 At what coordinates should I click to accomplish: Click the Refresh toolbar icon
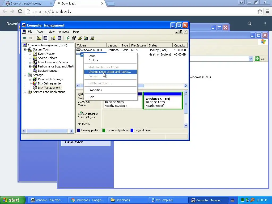click(x=67, y=38)
